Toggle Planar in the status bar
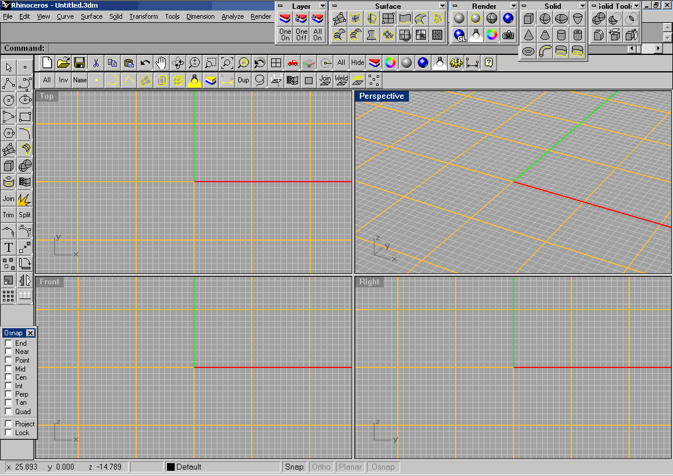This screenshot has width=673, height=476. pos(351,467)
